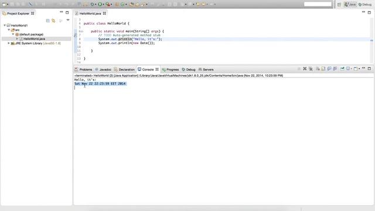The height and width of the screenshot is (211, 375).
Task: Toggle Scroll Lock in Console toolbar
Action: coord(323,69)
